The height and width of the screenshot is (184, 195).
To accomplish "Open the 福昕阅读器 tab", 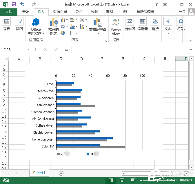I will click(x=145, y=12).
